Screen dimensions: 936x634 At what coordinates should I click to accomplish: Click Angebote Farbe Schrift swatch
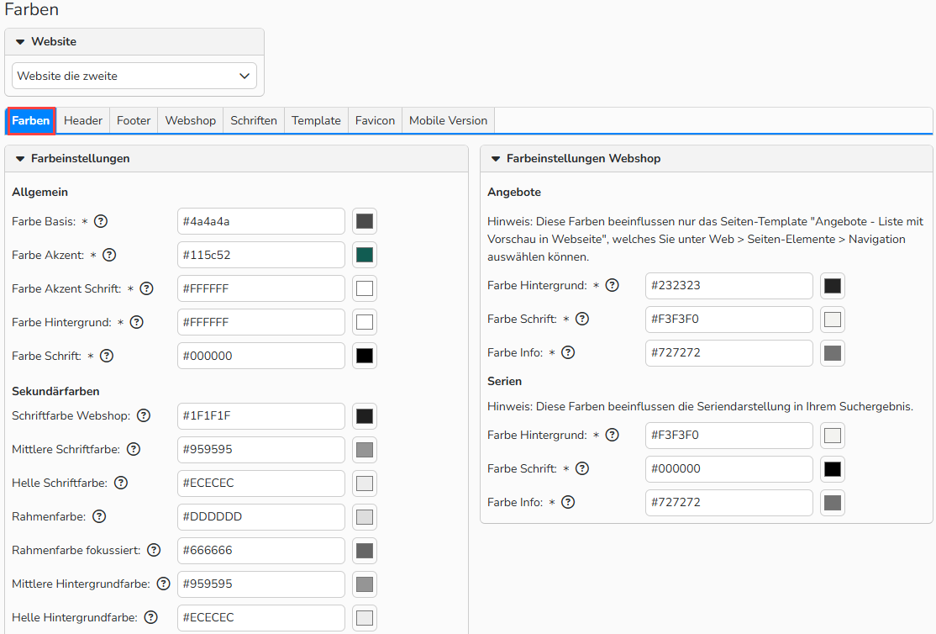click(833, 320)
